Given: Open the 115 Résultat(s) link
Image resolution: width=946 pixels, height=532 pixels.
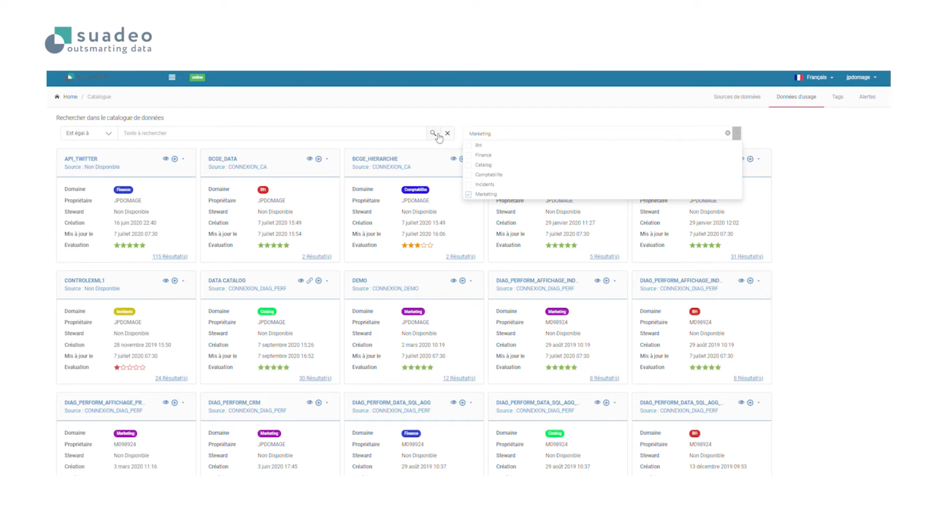Looking at the screenshot, I should click(170, 256).
